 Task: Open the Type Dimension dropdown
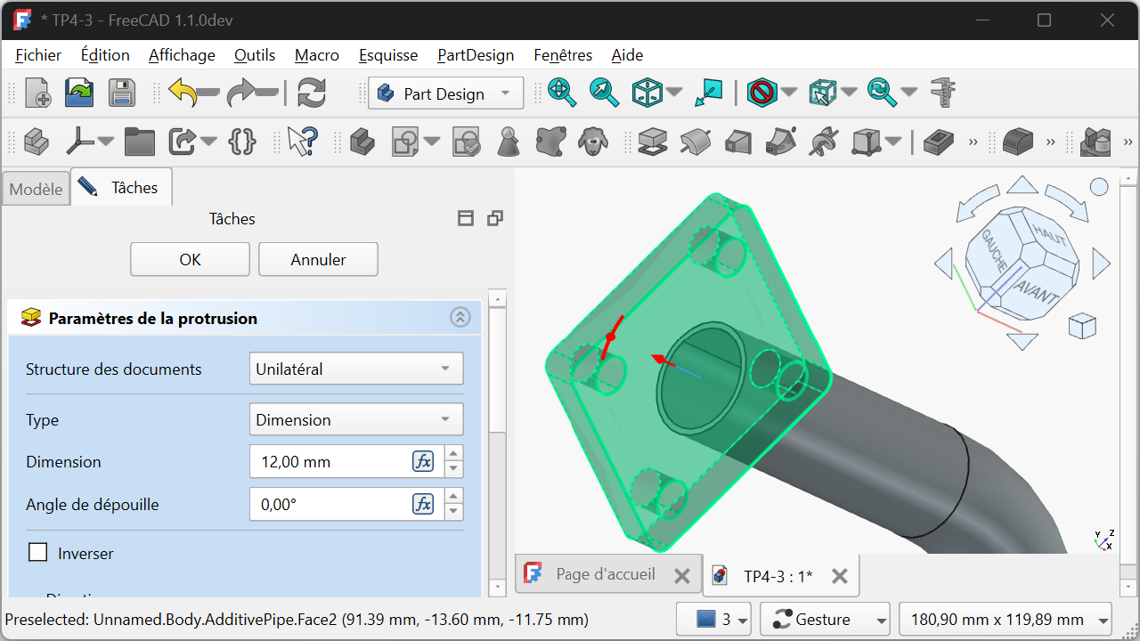[355, 419]
